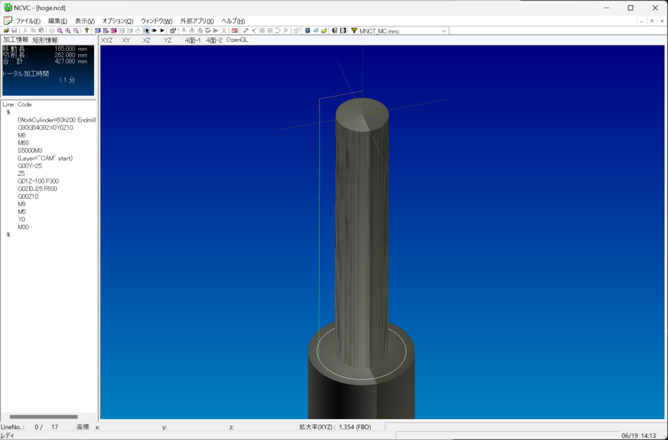Open the ヘルプ(H) menu

click(233, 21)
